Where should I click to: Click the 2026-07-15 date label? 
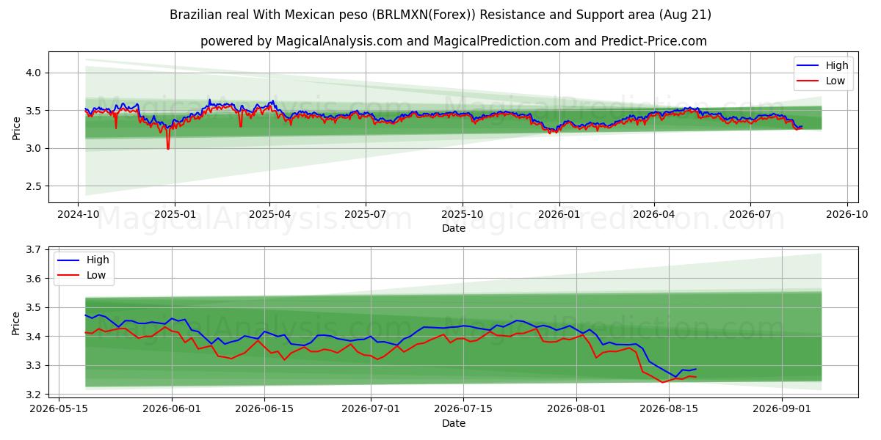click(463, 409)
